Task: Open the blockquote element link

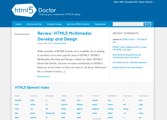Action: (x=50, y=113)
